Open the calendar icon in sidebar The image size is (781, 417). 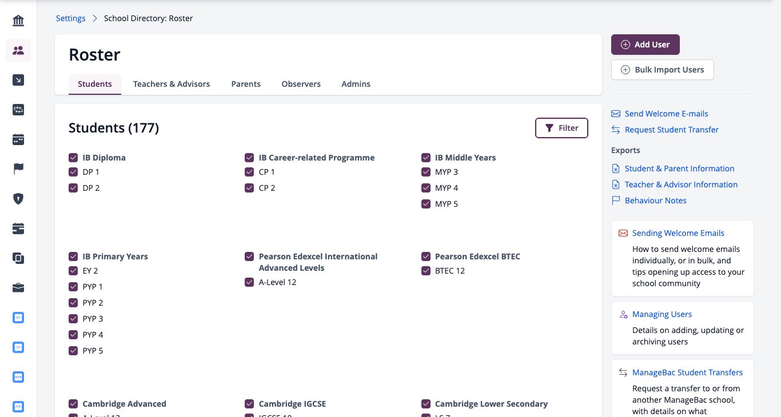click(18, 139)
